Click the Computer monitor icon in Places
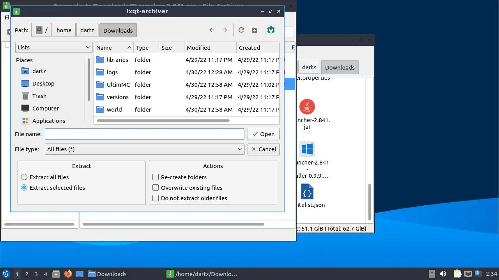This screenshot has height=280, width=499. pyautogui.click(x=25, y=108)
